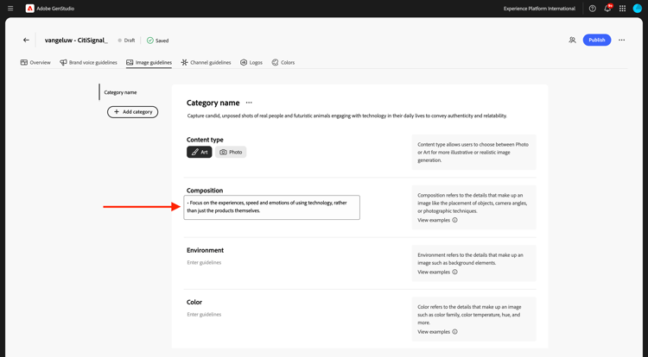Viewport: 648px width, 357px height.
Task: Switch to the Channel guidelines tab
Action: pyautogui.click(x=206, y=62)
